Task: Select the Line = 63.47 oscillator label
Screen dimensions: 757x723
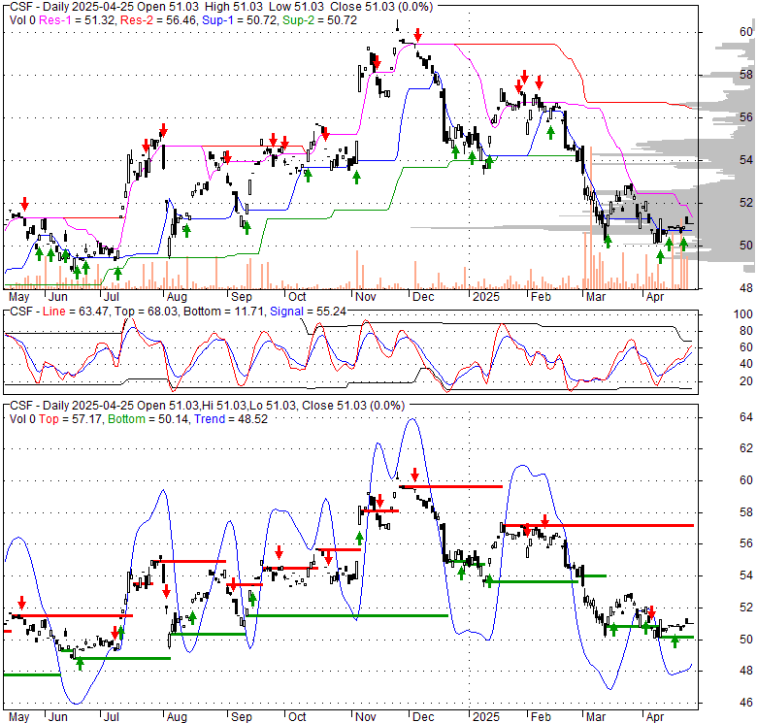Action: 77,312
